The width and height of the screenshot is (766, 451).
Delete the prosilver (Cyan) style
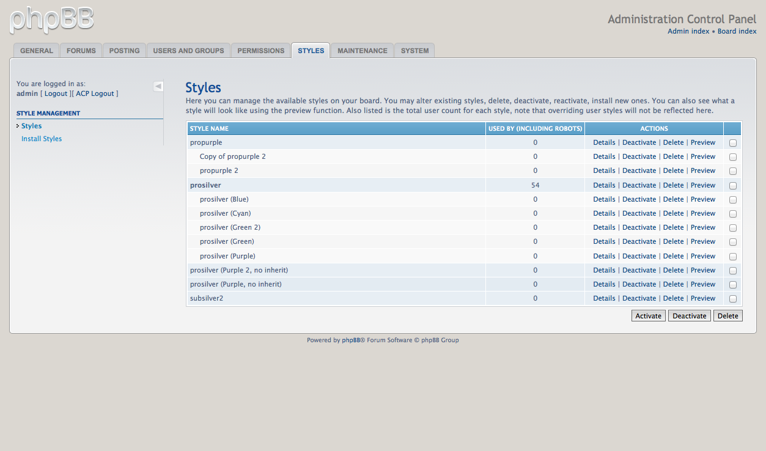click(x=674, y=213)
